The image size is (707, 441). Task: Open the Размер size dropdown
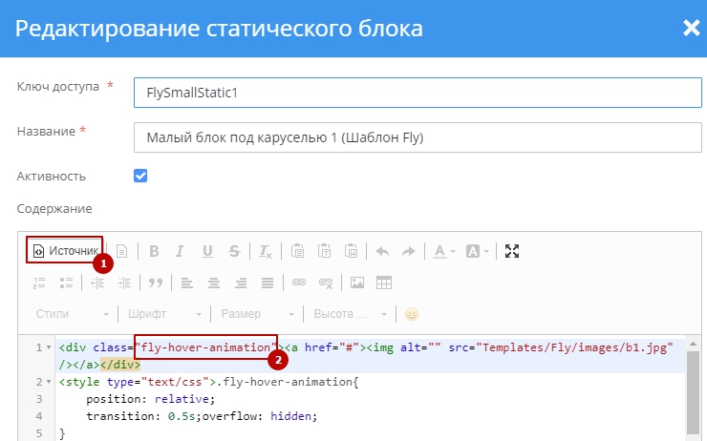click(255, 313)
